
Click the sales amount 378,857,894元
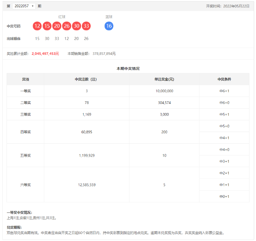tap(104, 53)
